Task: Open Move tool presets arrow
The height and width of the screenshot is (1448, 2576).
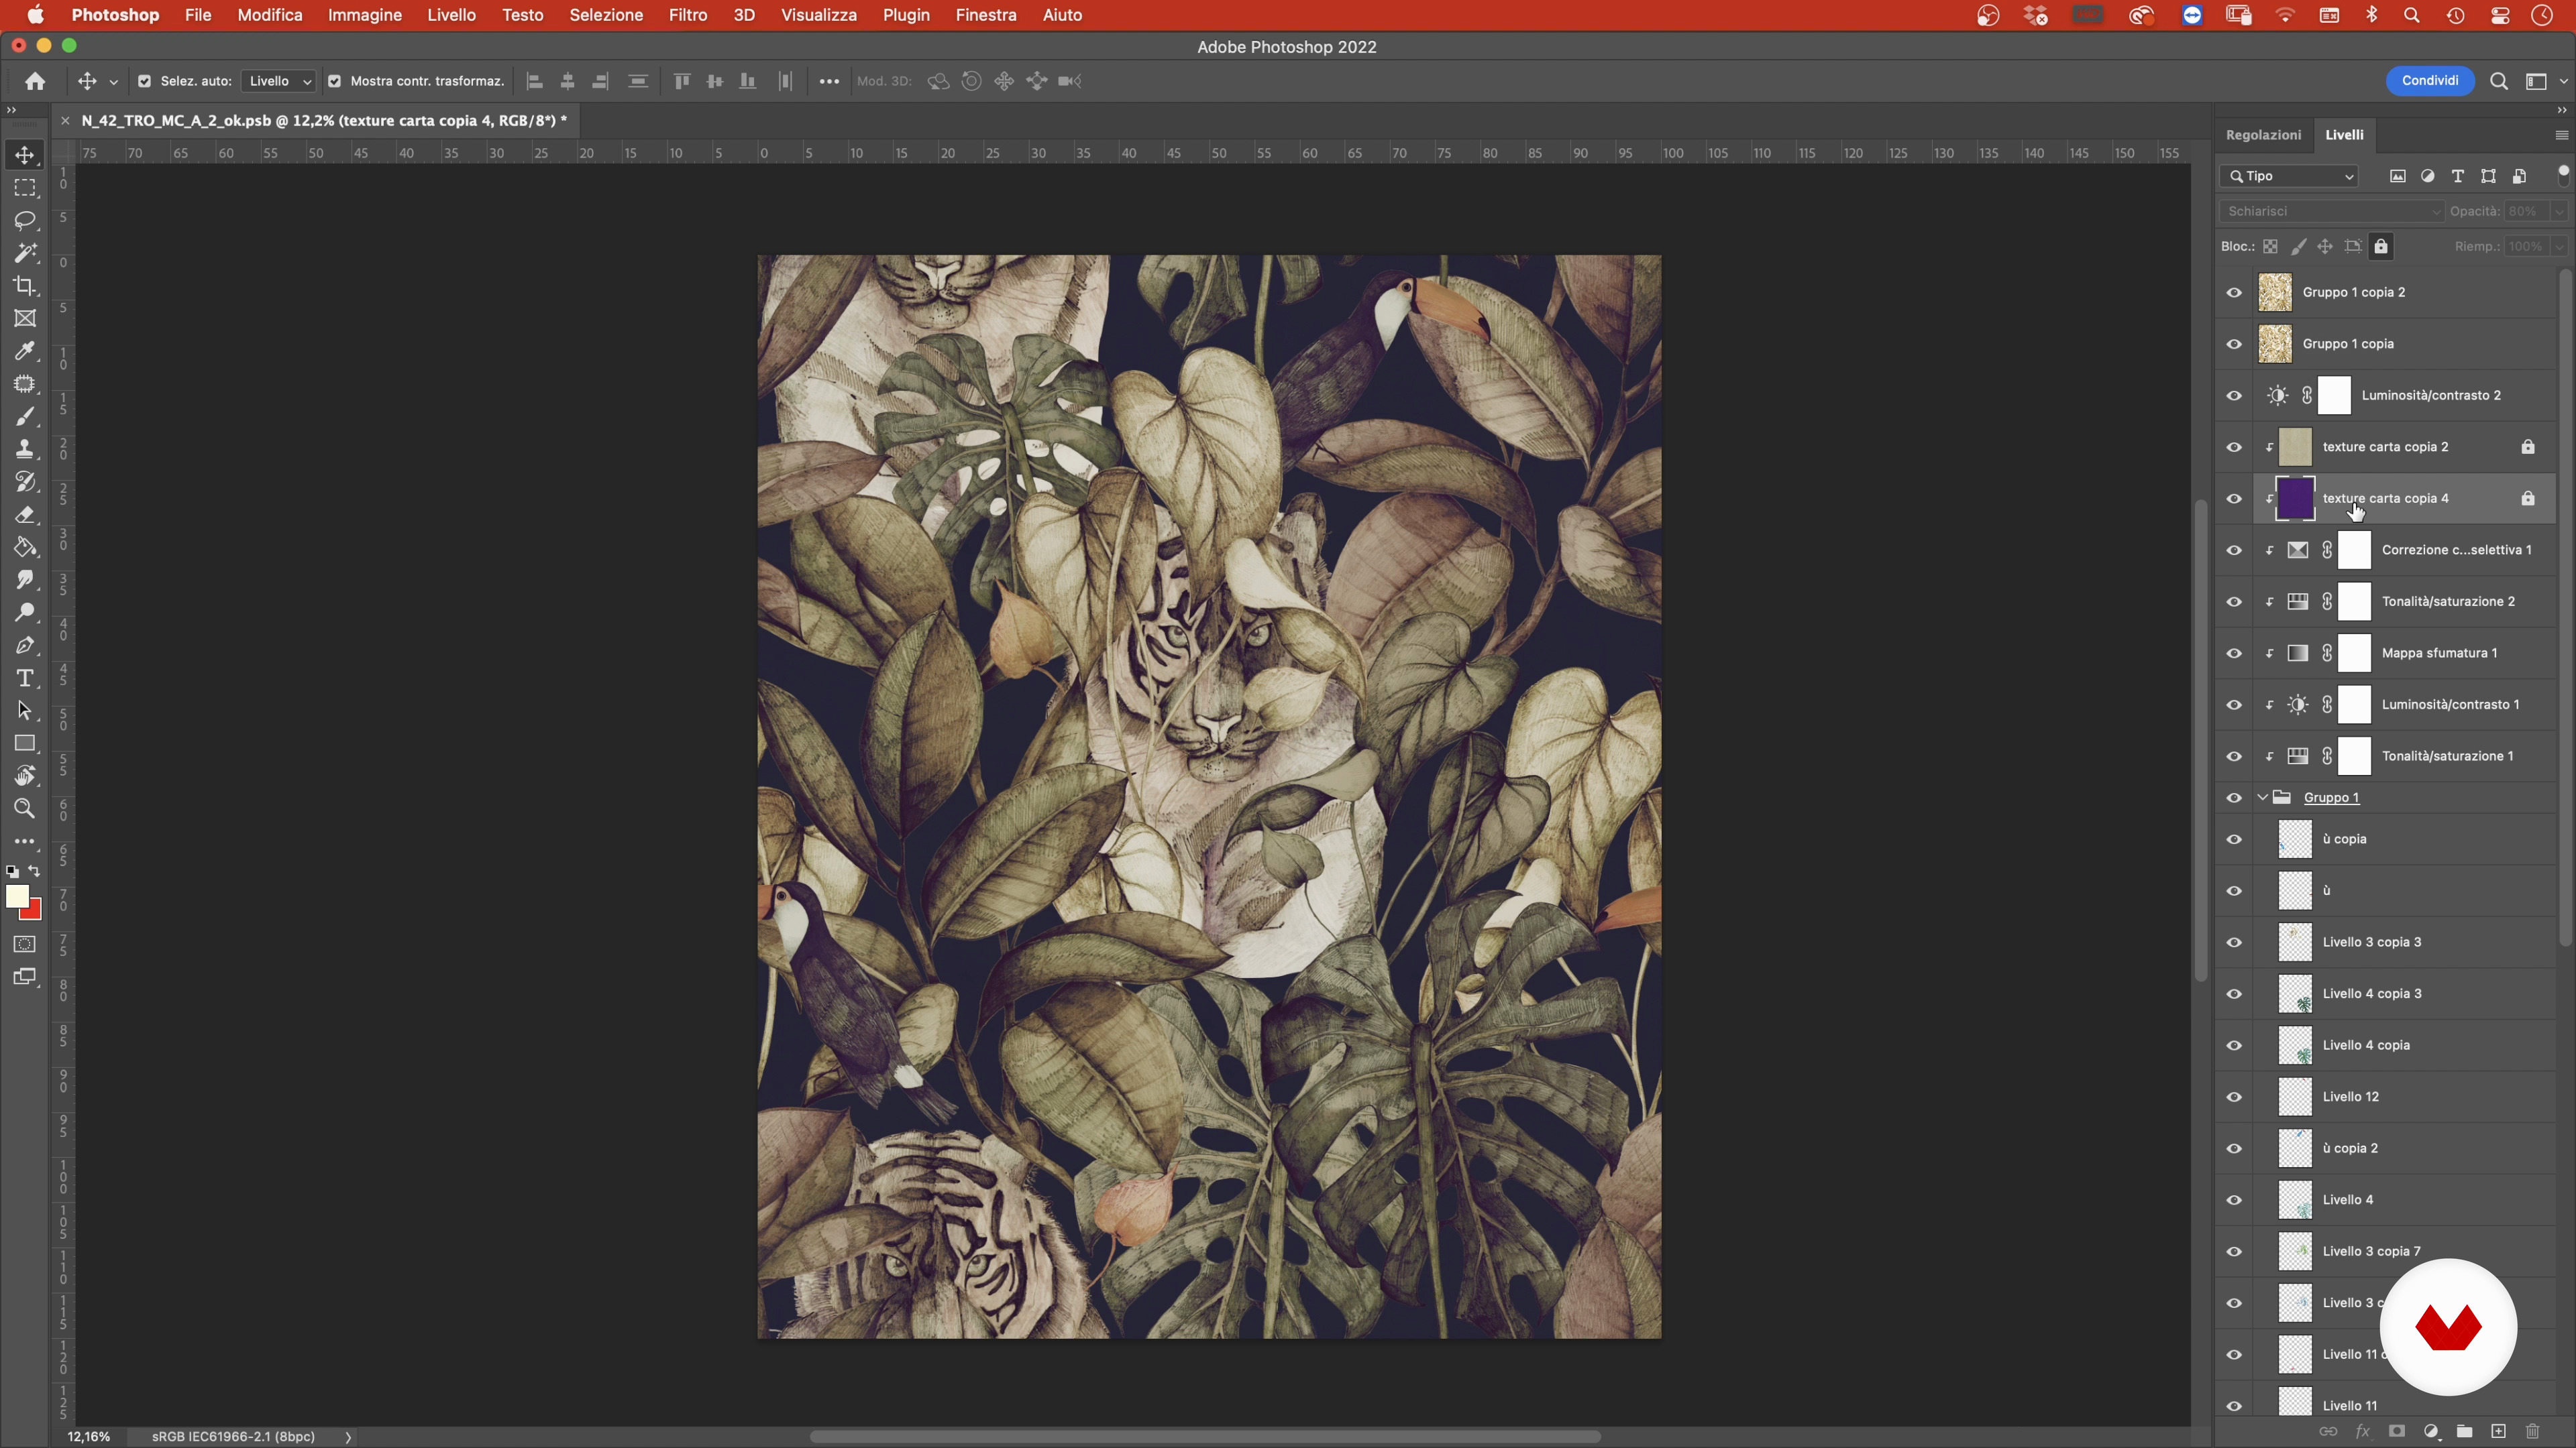Action: pos(113,82)
